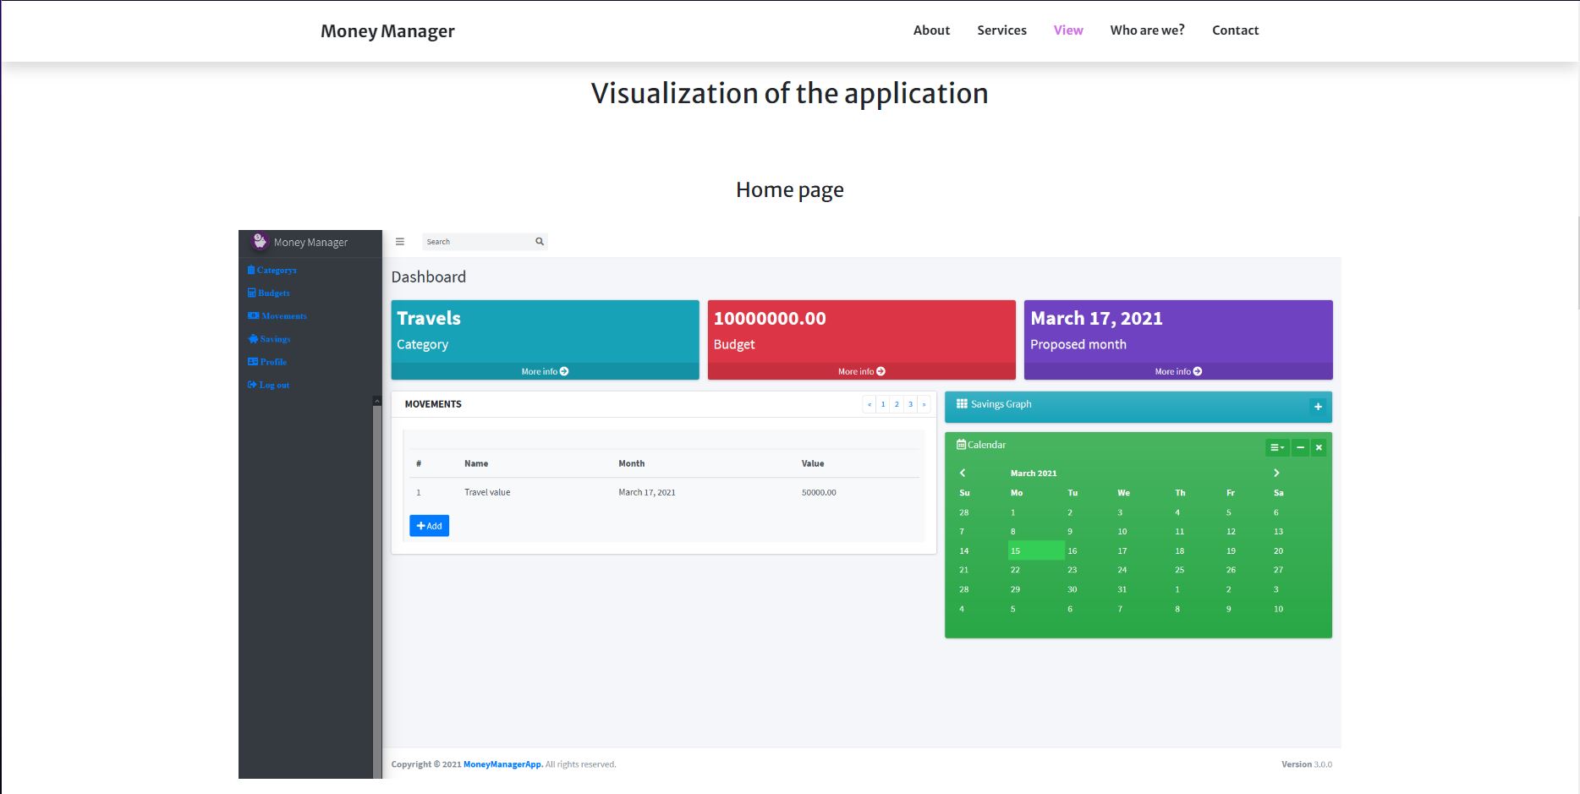
Task: Click inside the Search input field
Action: [x=477, y=242]
